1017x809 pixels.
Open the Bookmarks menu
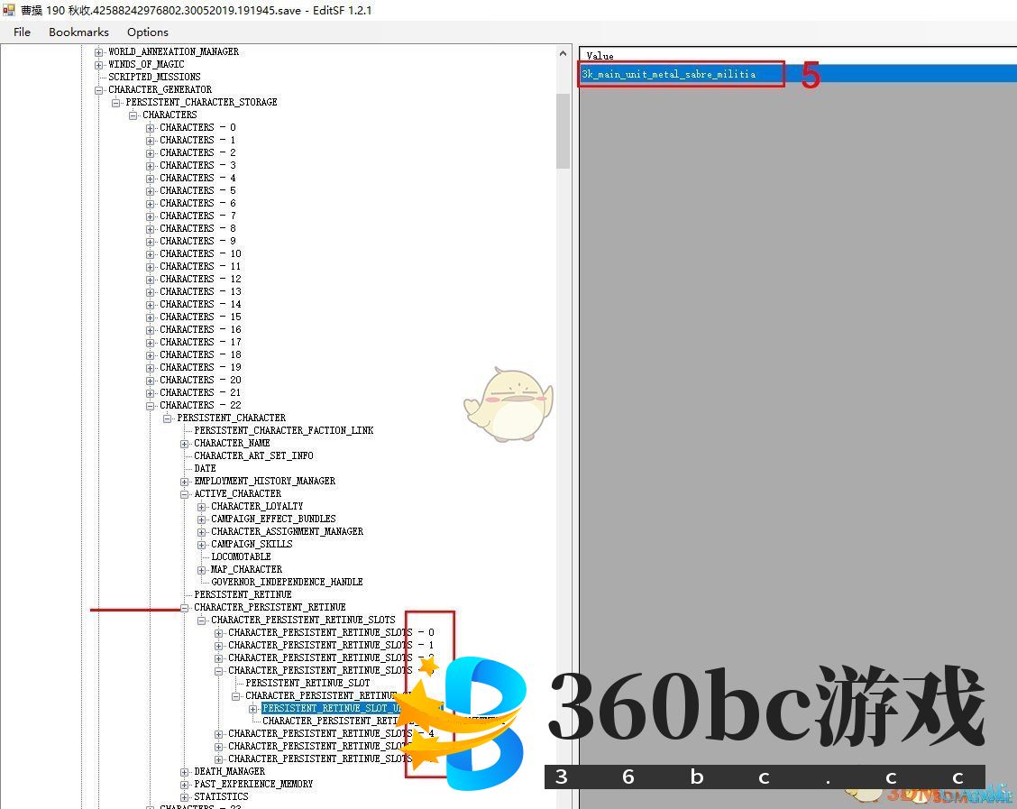point(78,32)
